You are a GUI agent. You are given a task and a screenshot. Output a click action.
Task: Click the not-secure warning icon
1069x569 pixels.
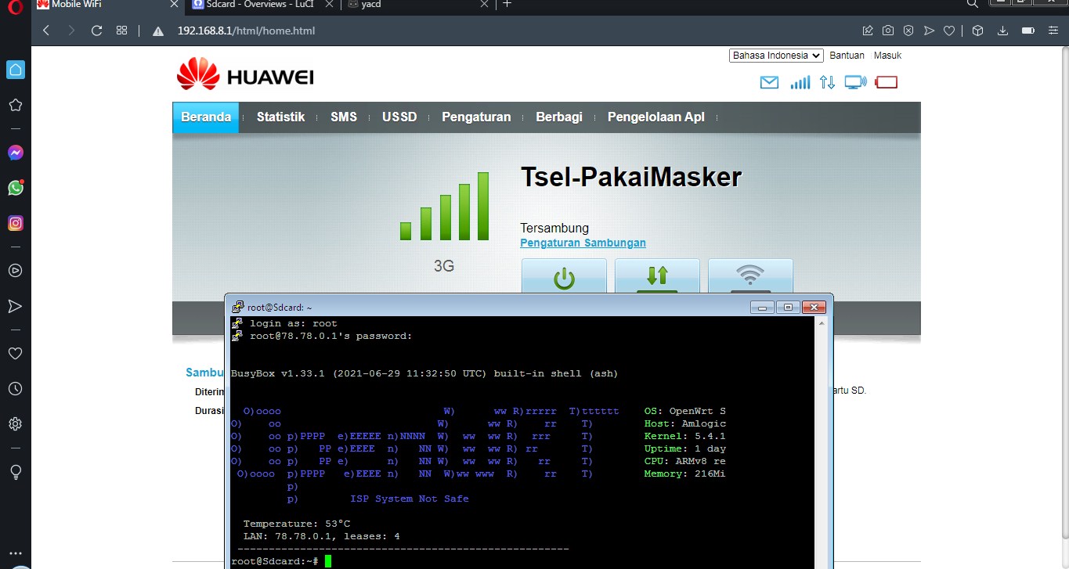(x=157, y=31)
